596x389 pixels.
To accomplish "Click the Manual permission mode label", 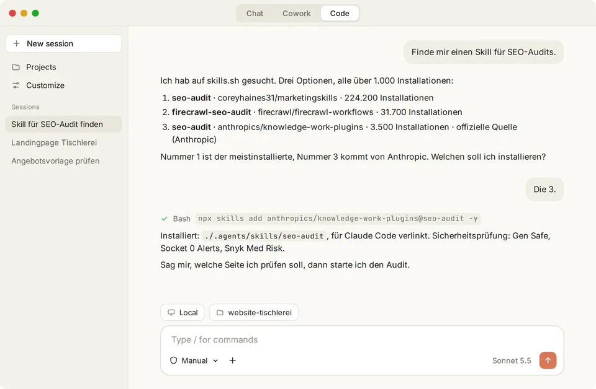I will [194, 361].
